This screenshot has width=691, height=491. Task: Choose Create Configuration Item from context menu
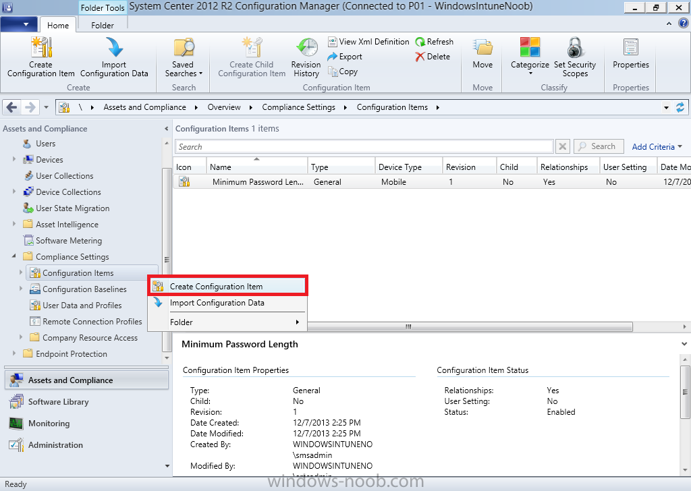pyautogui.click(x=227, y=287)
